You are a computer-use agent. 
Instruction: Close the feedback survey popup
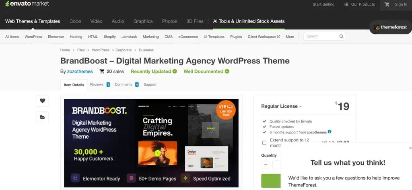pyautogui.click(x=410, y=148)
